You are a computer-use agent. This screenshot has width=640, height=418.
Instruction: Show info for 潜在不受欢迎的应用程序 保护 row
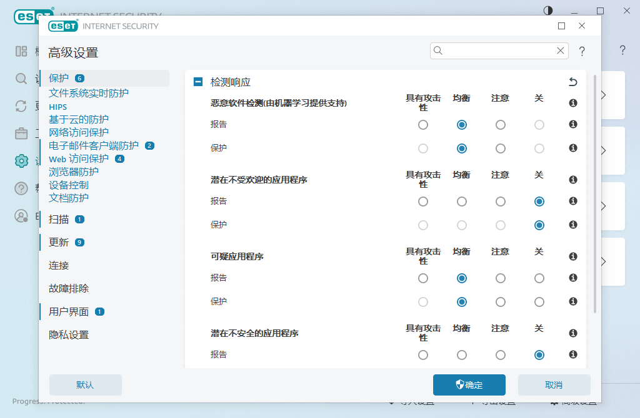click(573, 225)
